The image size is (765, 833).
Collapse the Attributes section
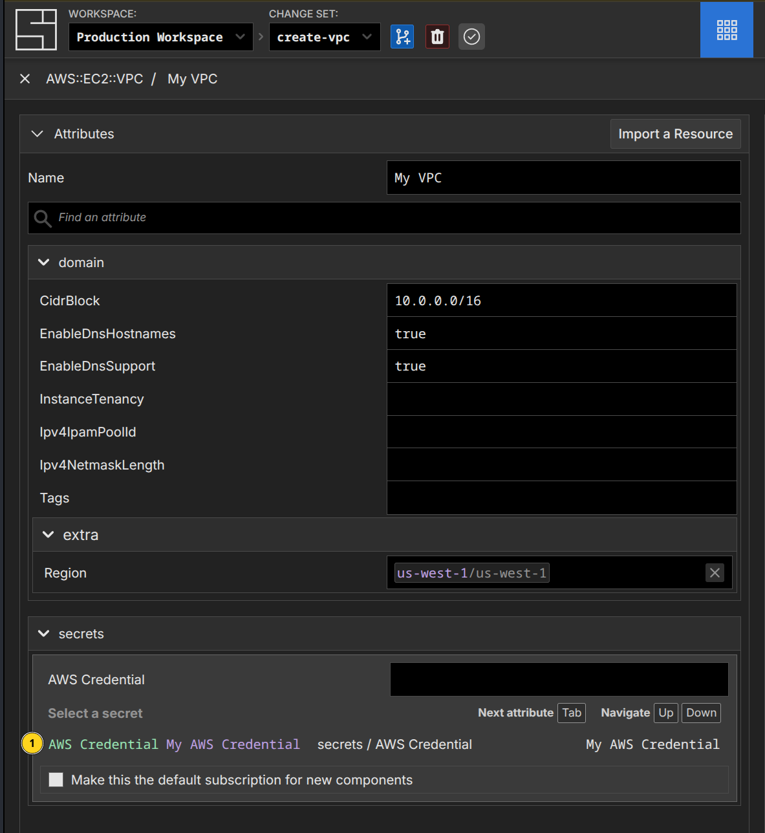pyautogui.click(x=38, y=134)
